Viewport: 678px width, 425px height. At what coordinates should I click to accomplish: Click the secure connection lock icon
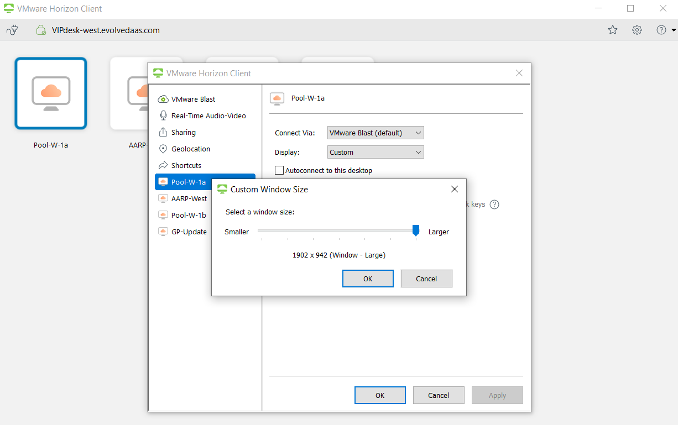point(41,30)
